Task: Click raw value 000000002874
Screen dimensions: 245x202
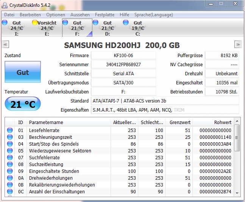Action: 215,191
